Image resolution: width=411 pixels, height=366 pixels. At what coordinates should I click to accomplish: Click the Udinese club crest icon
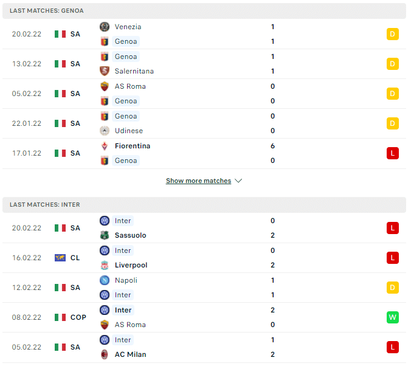(105, 131)
